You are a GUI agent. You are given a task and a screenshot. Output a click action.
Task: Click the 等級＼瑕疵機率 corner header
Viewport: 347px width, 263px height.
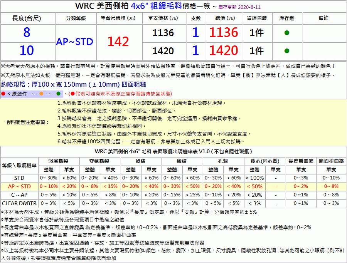19,166
